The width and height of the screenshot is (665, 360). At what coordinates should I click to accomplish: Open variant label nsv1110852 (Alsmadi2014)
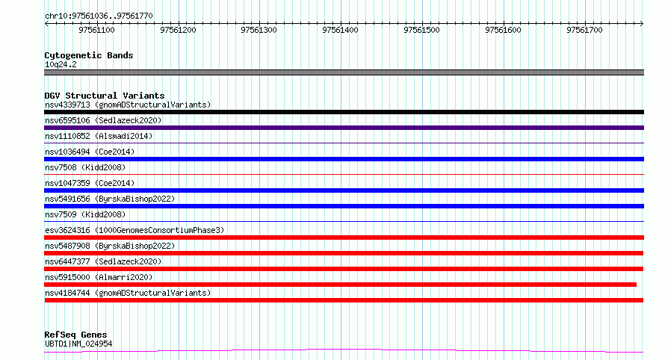tap(99, 136)
